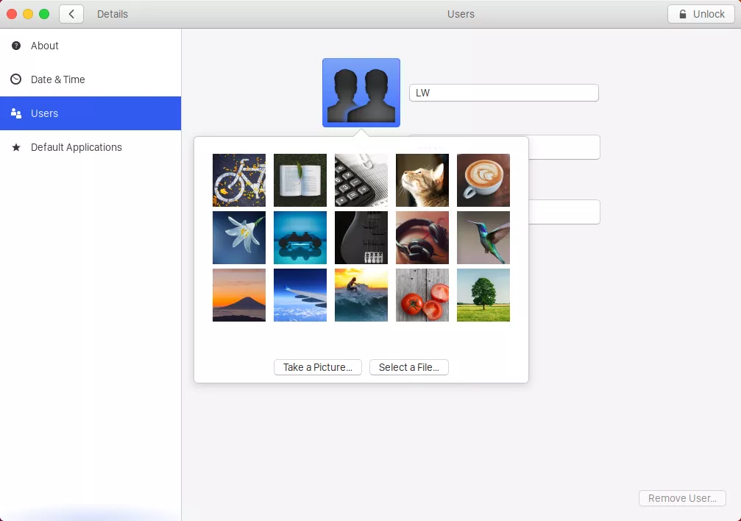Choose the headphones avatar picture
Viewport: 741px width, 521px height.
[x=422, y=238]
